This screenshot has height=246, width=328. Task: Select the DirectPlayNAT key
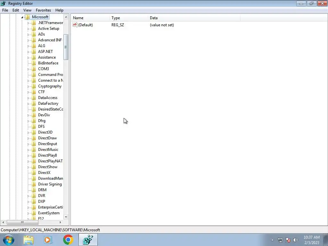pos(50,161)
